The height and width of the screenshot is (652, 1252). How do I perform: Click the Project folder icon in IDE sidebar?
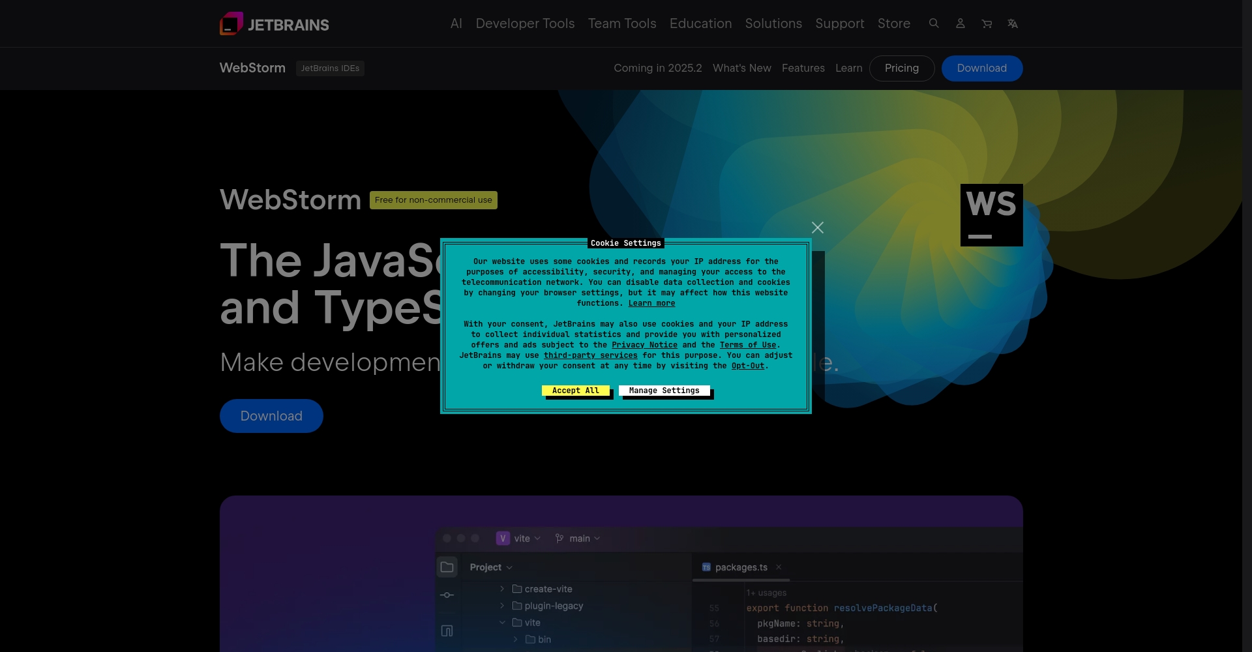click(x=447, y=567)
